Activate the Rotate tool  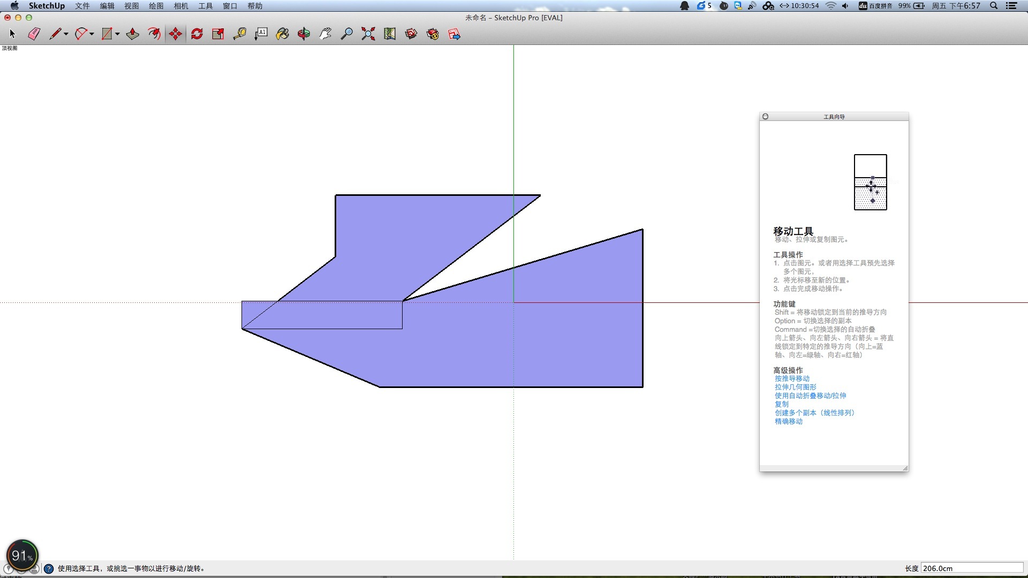196,34
